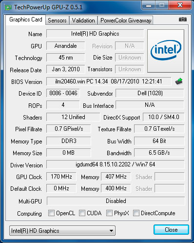Click the BIOS save chip icon

coord(179,81)
